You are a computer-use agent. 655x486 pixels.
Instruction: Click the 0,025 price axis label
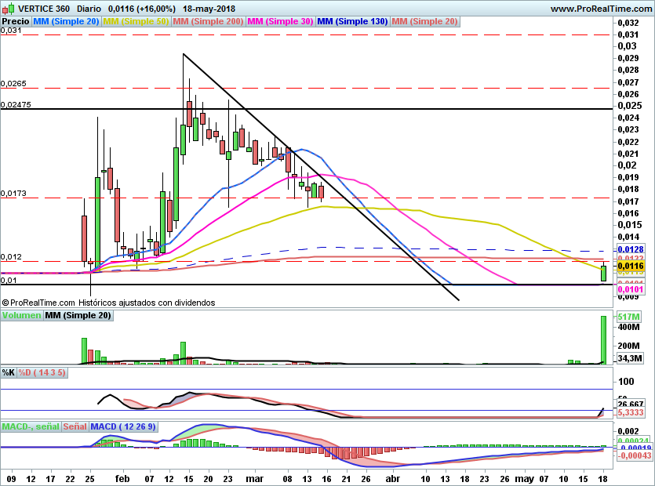[x=630, y=106]
